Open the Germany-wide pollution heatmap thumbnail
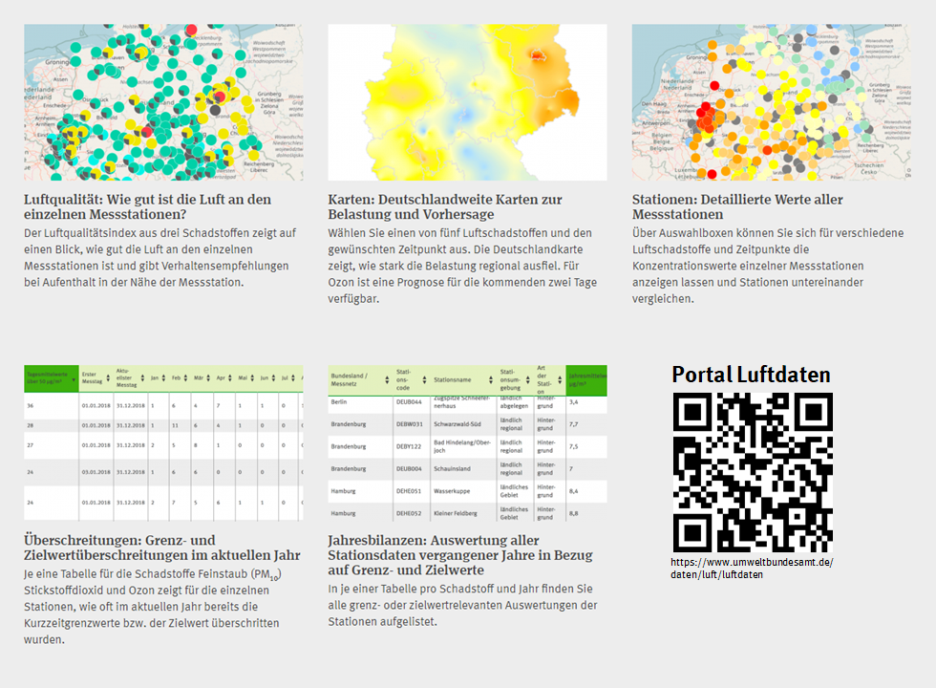The height and width of the screenshot is (688, 936). pos(467,102)
